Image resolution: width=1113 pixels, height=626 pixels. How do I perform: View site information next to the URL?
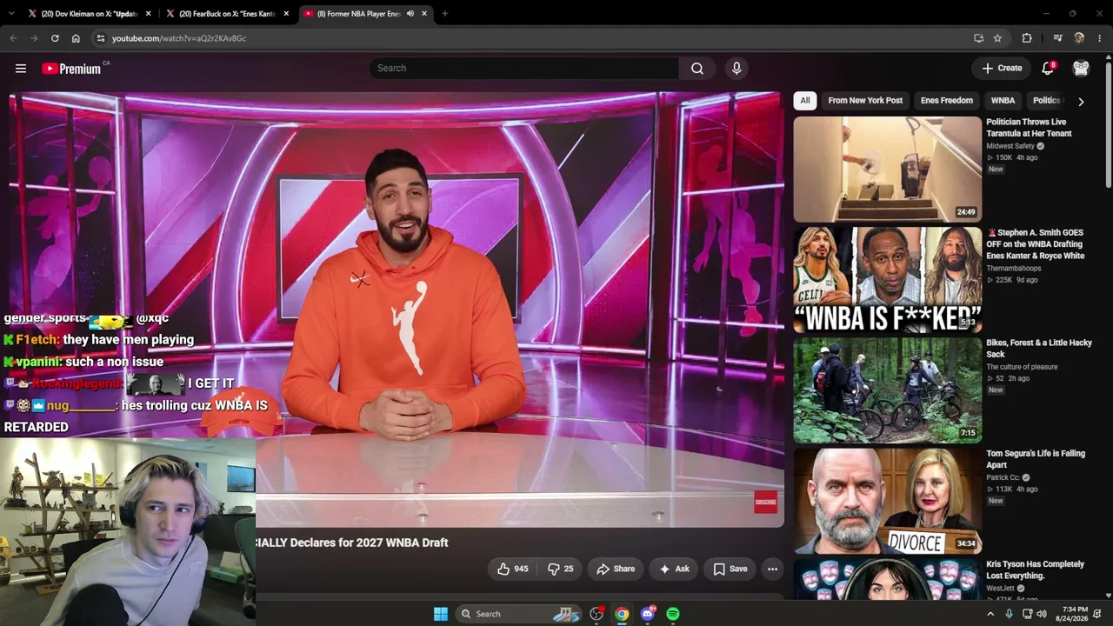(101, 38)
